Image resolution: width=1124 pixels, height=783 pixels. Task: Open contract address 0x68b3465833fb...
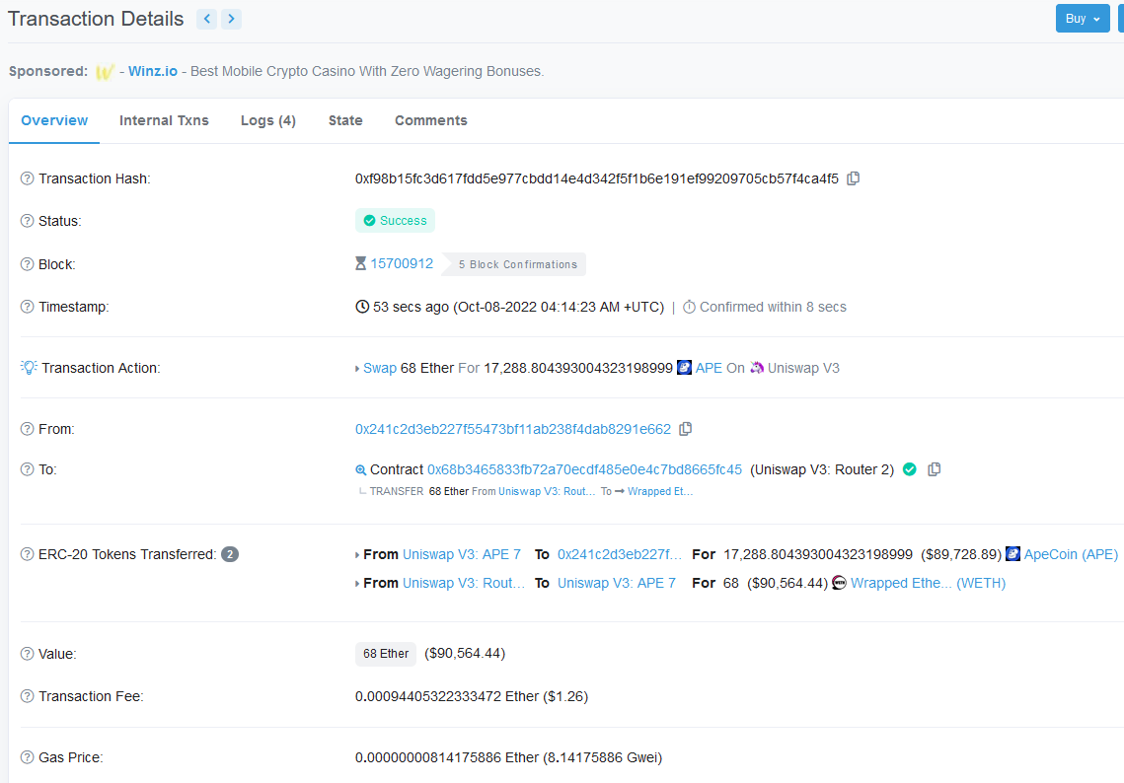point(585,469)
